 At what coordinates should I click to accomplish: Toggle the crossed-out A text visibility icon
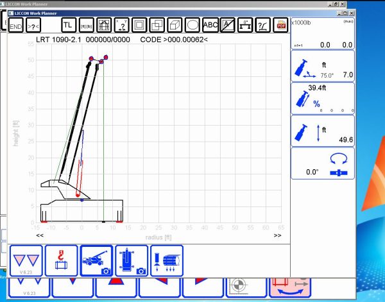point(228,25)
